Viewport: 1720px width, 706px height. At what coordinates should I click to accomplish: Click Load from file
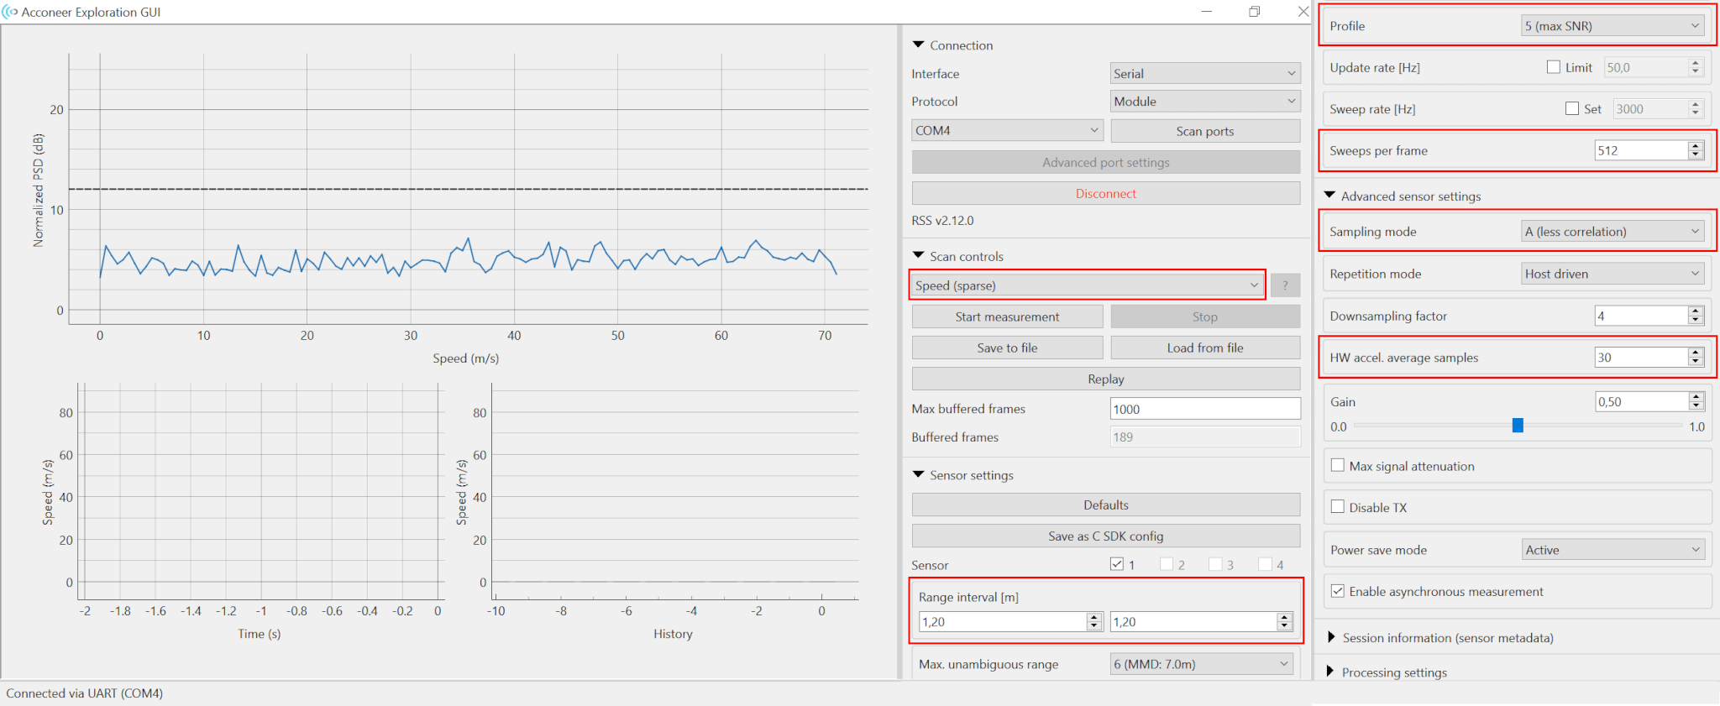coord(1205,348)
